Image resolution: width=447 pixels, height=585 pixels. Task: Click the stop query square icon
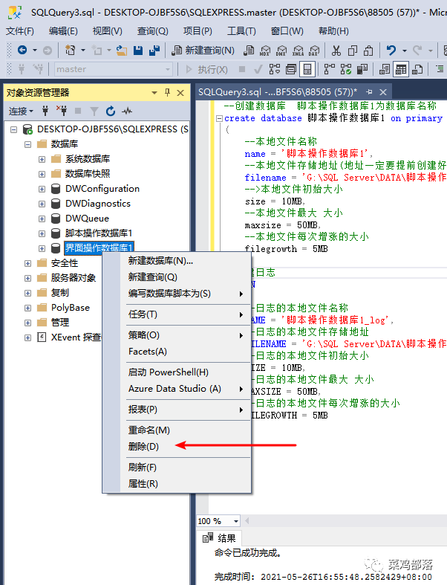(x=242, y=69)
